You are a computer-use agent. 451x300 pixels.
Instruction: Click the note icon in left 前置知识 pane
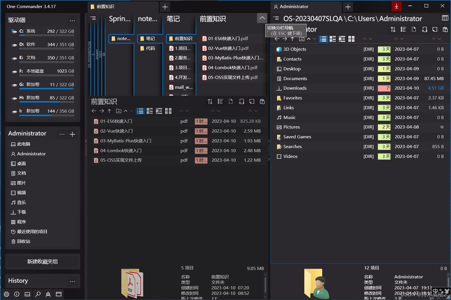[x=252, y=101]
